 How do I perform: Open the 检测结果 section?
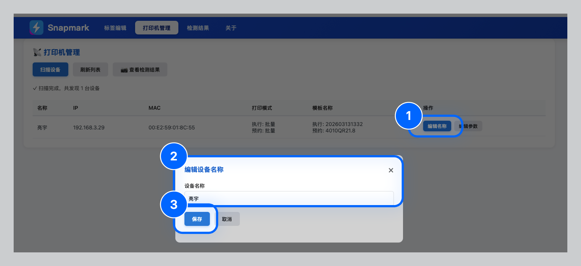point(198,28)
